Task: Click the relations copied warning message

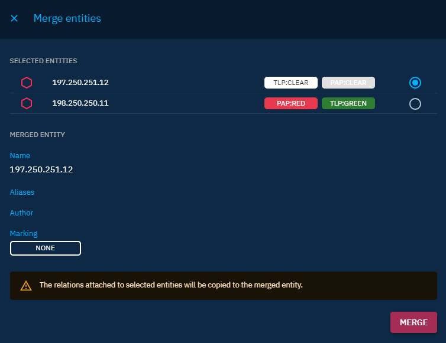Action: pos(171,285)
